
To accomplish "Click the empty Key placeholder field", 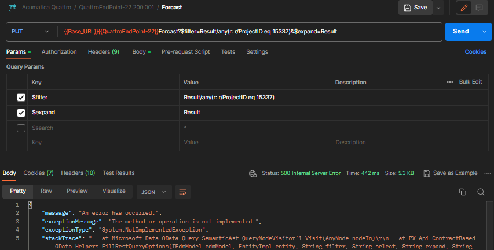I will coord(103,143).
